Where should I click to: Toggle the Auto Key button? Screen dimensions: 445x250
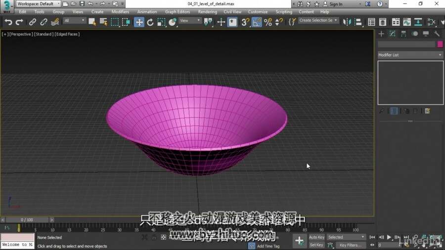pos(316,237)
